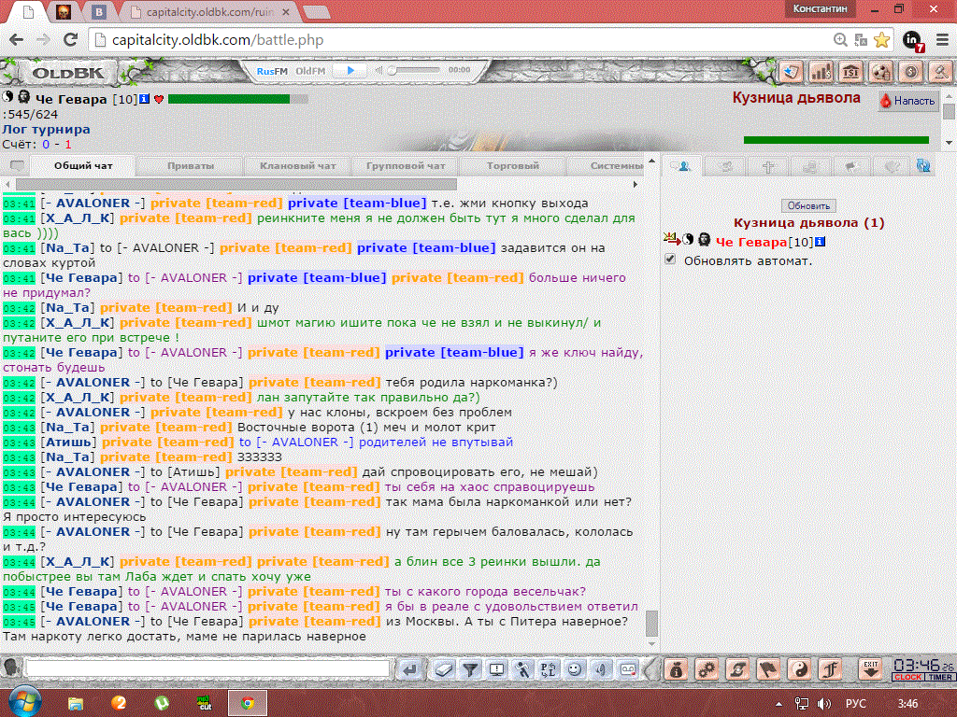This screenshot has width=957, height=717.
Task: Click the eraser clear-chat icon
Action: point(444,670)
